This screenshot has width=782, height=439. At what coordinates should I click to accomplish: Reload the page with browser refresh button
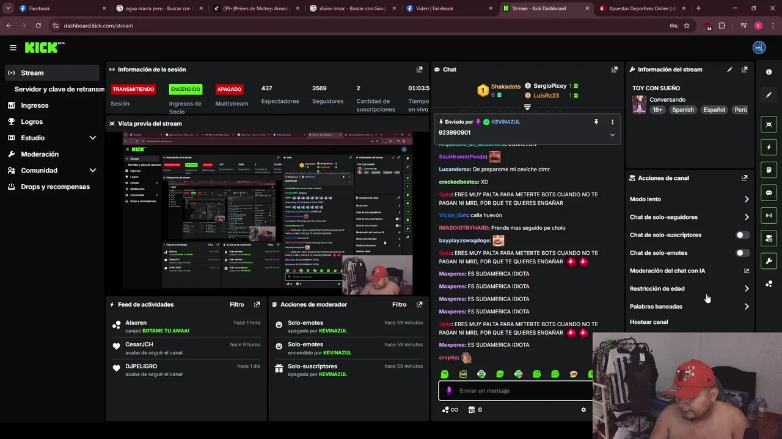[x=38, y=26]
